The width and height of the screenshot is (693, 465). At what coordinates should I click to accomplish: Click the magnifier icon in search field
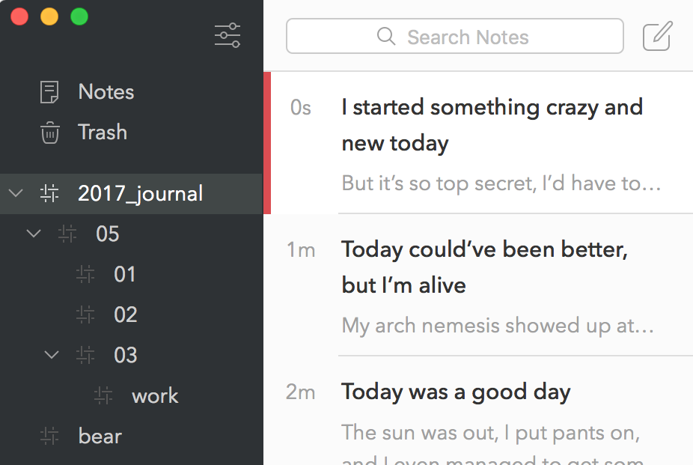coord(386,36)
